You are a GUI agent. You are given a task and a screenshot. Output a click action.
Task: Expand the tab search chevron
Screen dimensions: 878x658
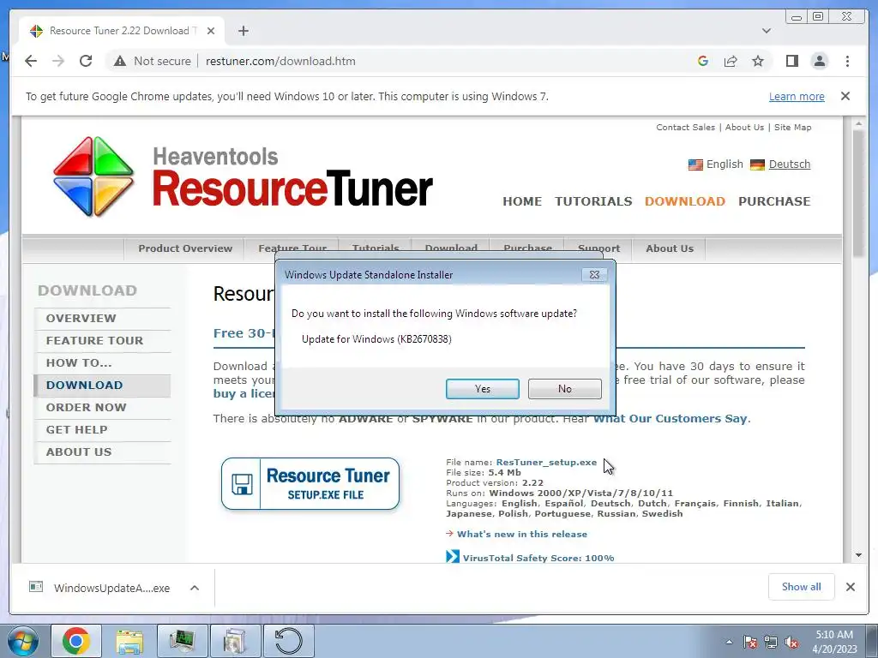[x=767, y=31]
